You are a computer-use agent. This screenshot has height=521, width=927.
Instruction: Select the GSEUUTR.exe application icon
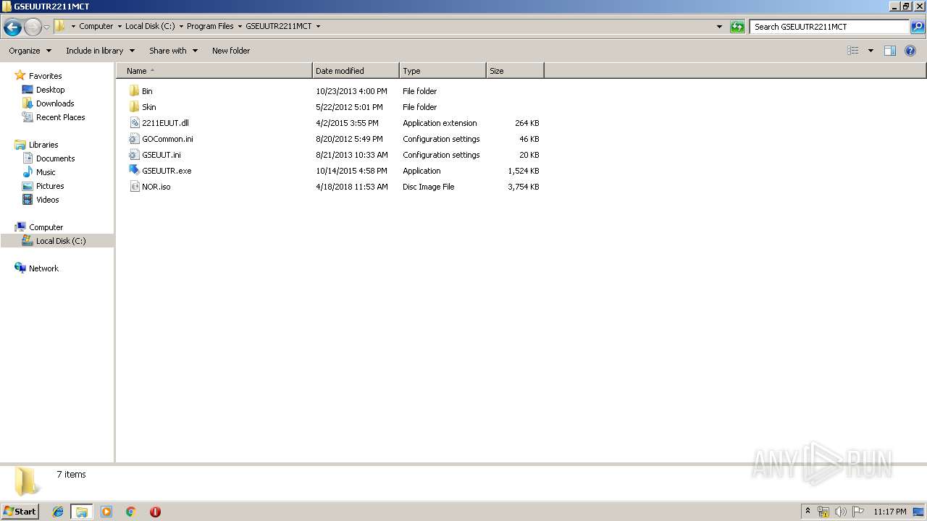pos(134,171)
